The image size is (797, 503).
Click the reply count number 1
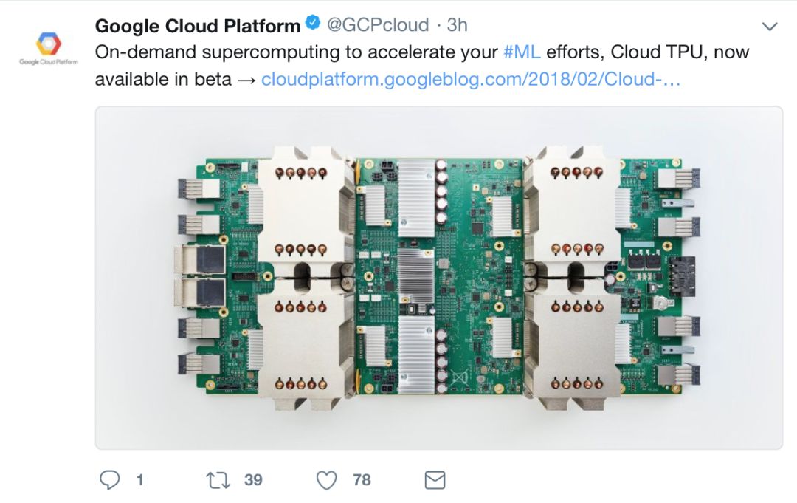(139, 481)
